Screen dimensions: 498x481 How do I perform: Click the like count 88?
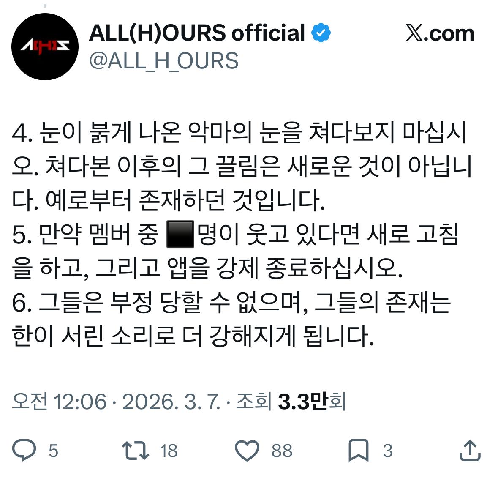point(282,451)
